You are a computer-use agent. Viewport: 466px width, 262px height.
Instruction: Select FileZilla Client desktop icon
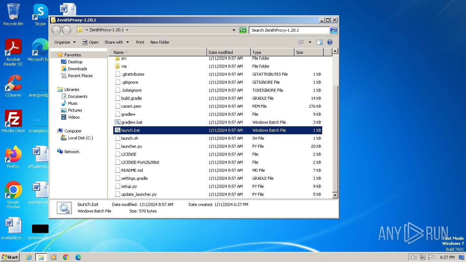click(x=13, y=122)
